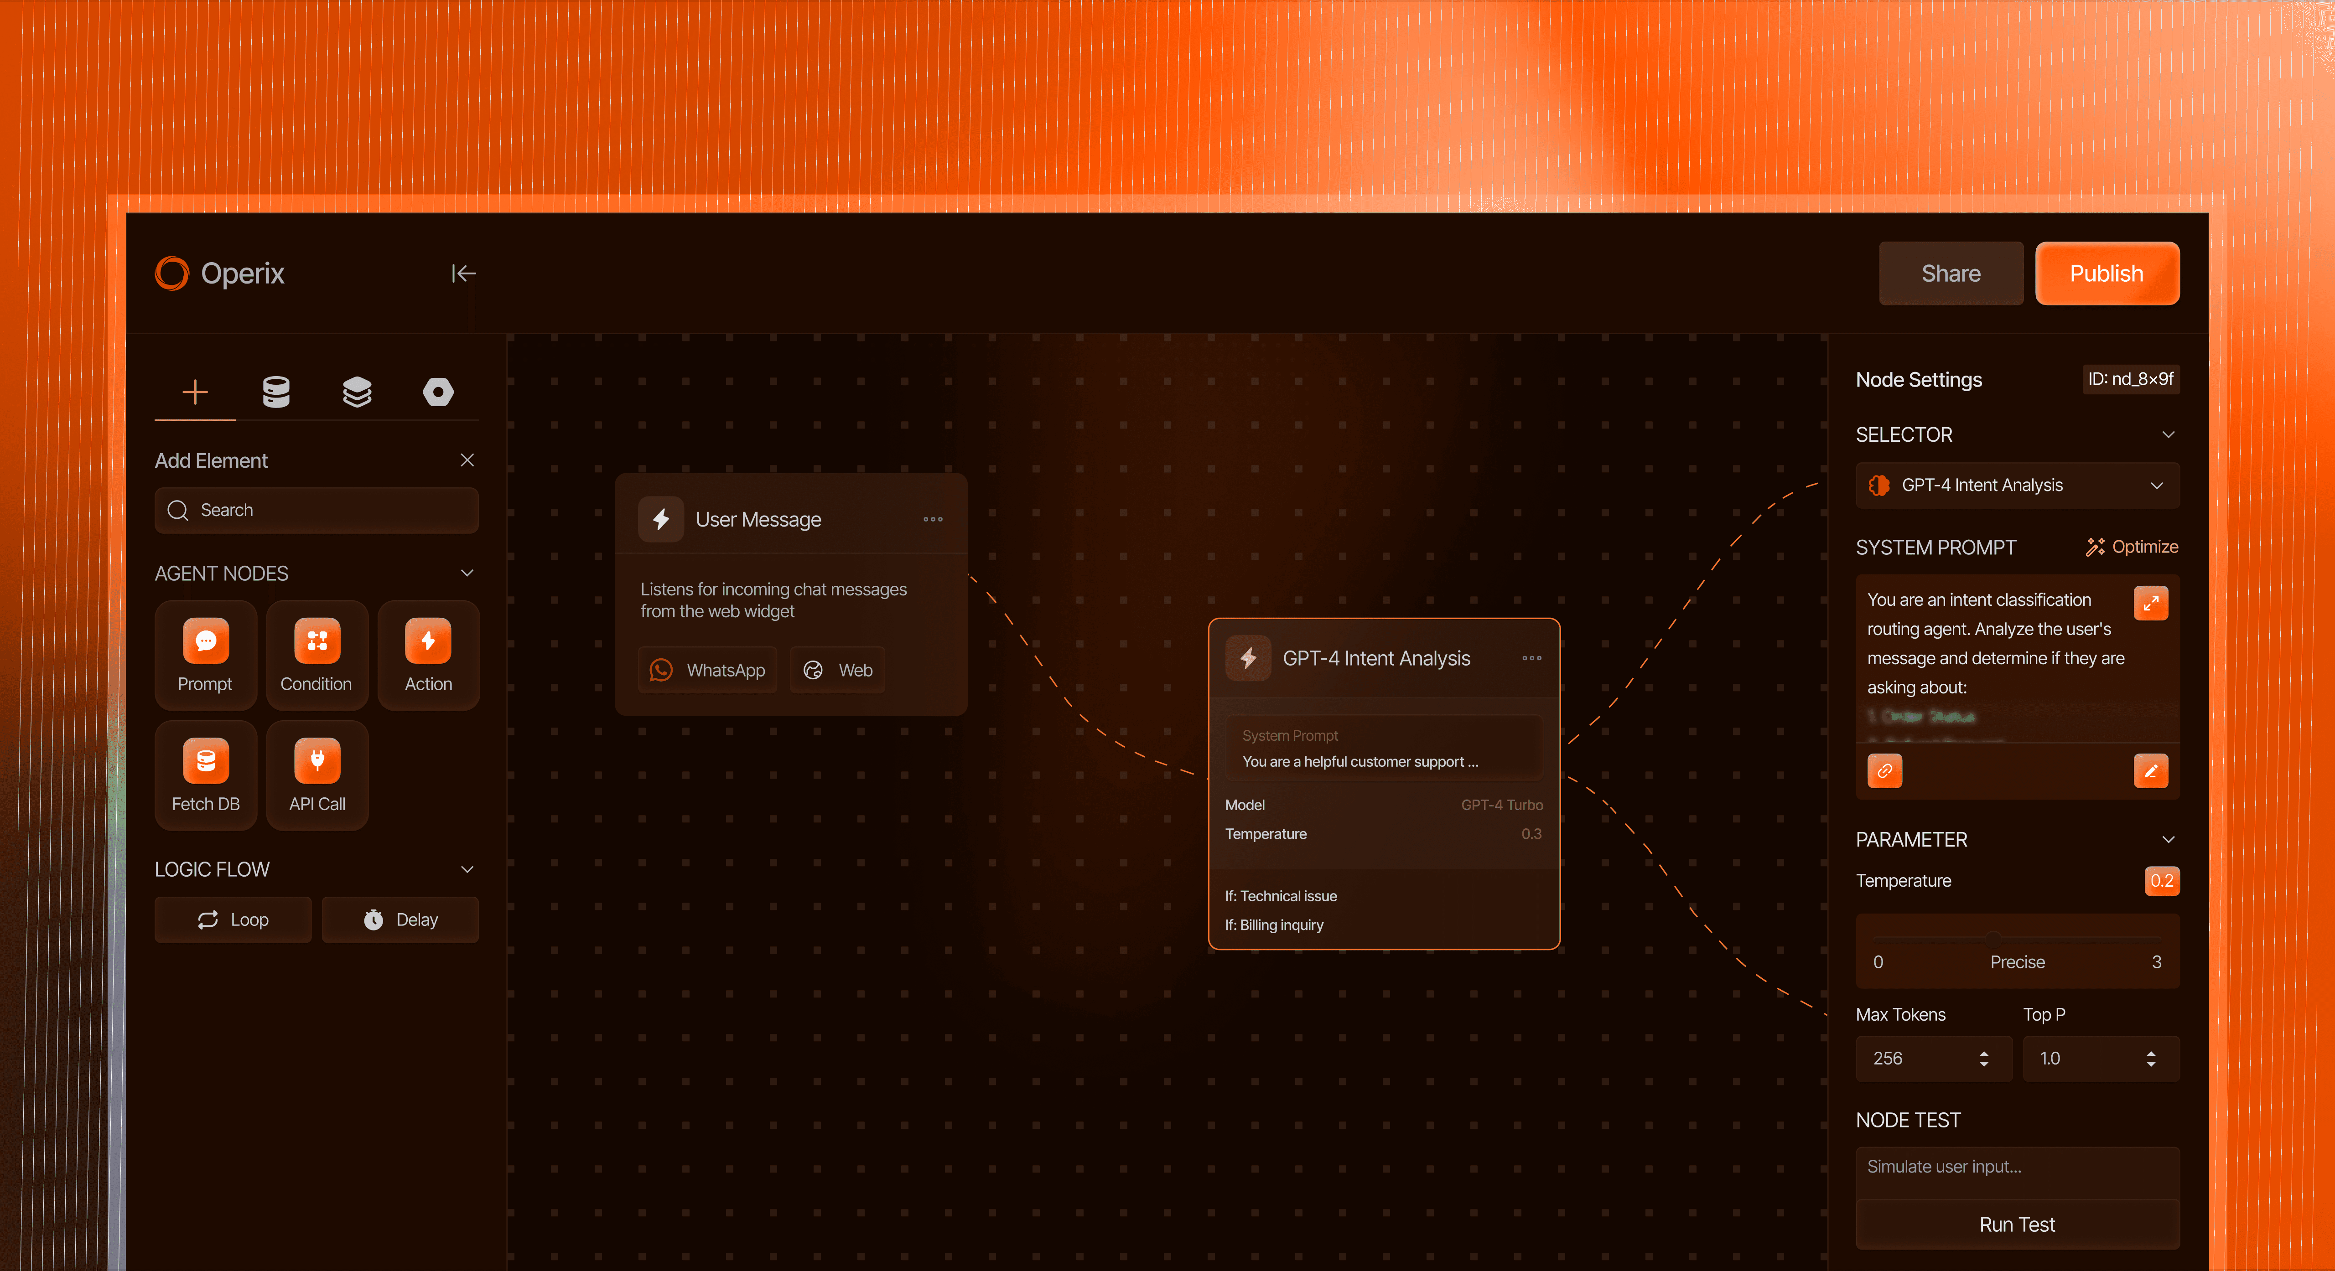Click the 'GPT-4 Turbo' model value
This screenshot has height=1271, width=2335.
[x=1501, y=806]
